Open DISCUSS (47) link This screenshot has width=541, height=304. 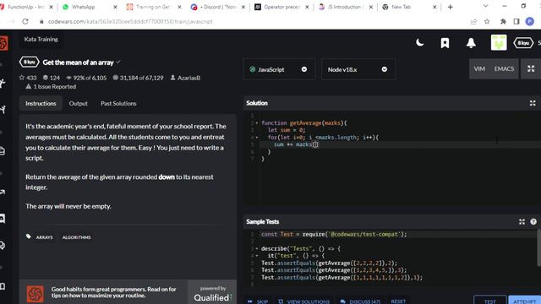pyautogui.click(x=360, y=301)
